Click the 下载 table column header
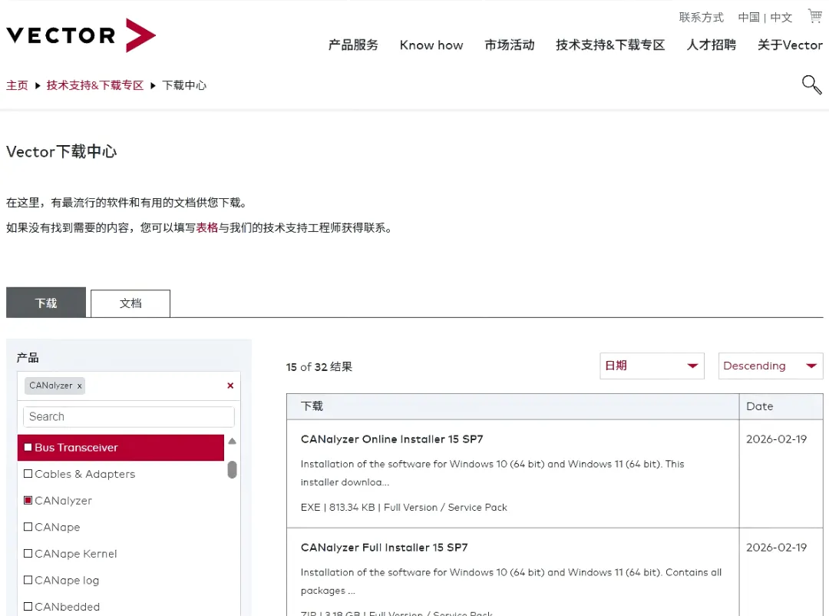 pyautogui.click(x=312, y=406)
